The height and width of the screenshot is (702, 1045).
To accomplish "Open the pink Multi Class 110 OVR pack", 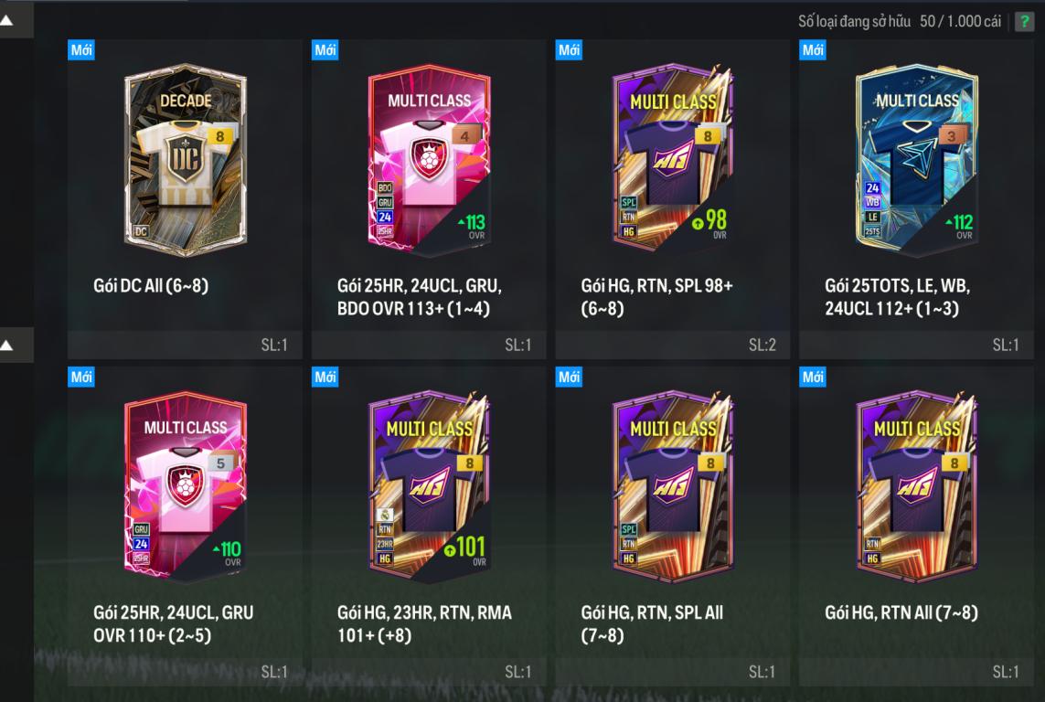I will [186, 487].
